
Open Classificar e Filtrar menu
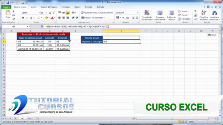point(204,15)
